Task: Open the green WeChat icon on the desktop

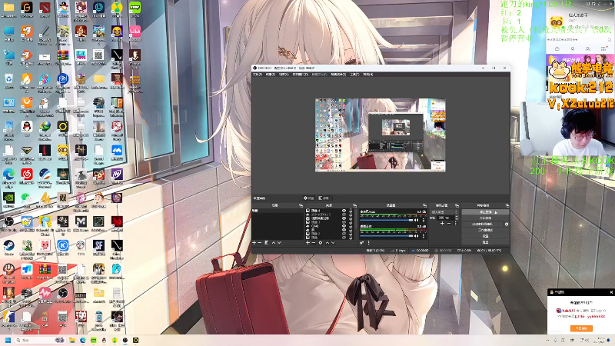Action: [26, 198]
